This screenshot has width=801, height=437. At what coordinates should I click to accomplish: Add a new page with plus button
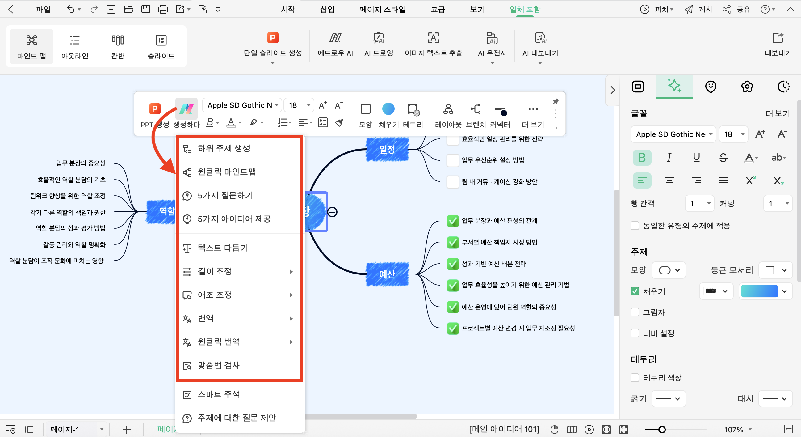[126, 430]
